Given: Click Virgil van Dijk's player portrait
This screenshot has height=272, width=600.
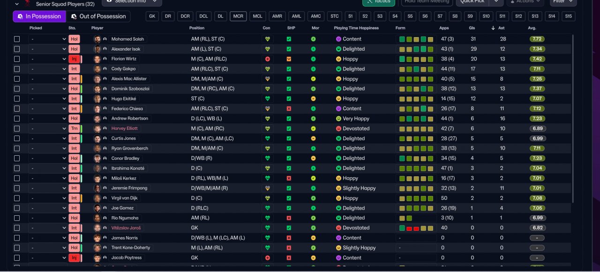Looking at the screenshot, I should (x=97, y=198).
